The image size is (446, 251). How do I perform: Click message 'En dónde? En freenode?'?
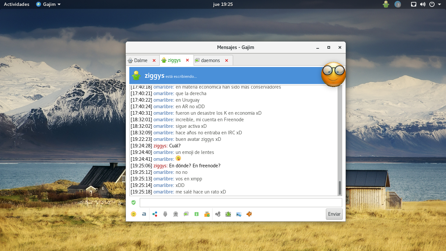coord(195,166)
